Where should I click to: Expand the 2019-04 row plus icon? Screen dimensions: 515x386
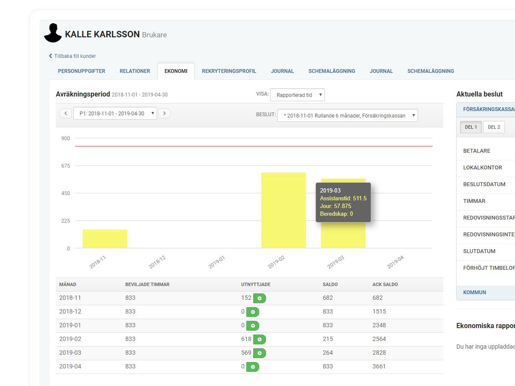coord(252,367)
